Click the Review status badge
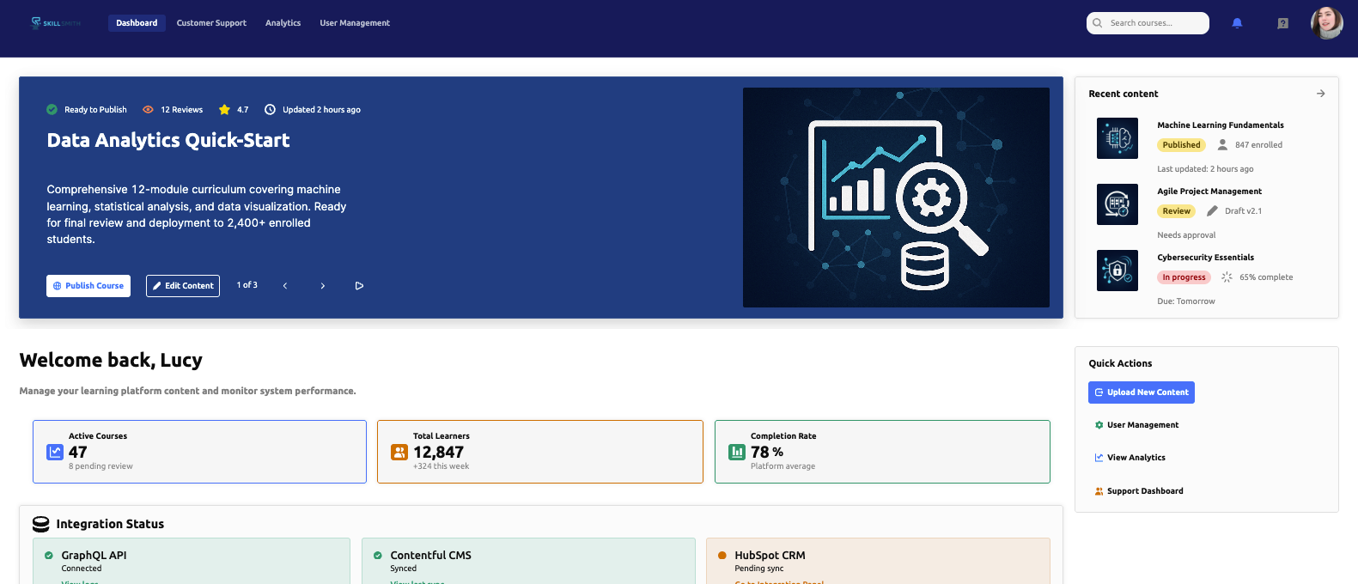The width and height of the screenshot is (1358, 584). [1176, 211]
